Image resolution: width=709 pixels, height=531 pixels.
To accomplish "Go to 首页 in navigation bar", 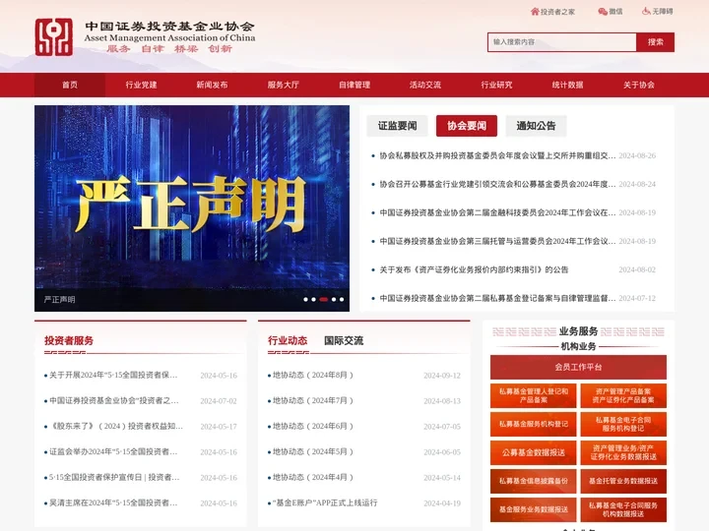I will click(70, 85).
